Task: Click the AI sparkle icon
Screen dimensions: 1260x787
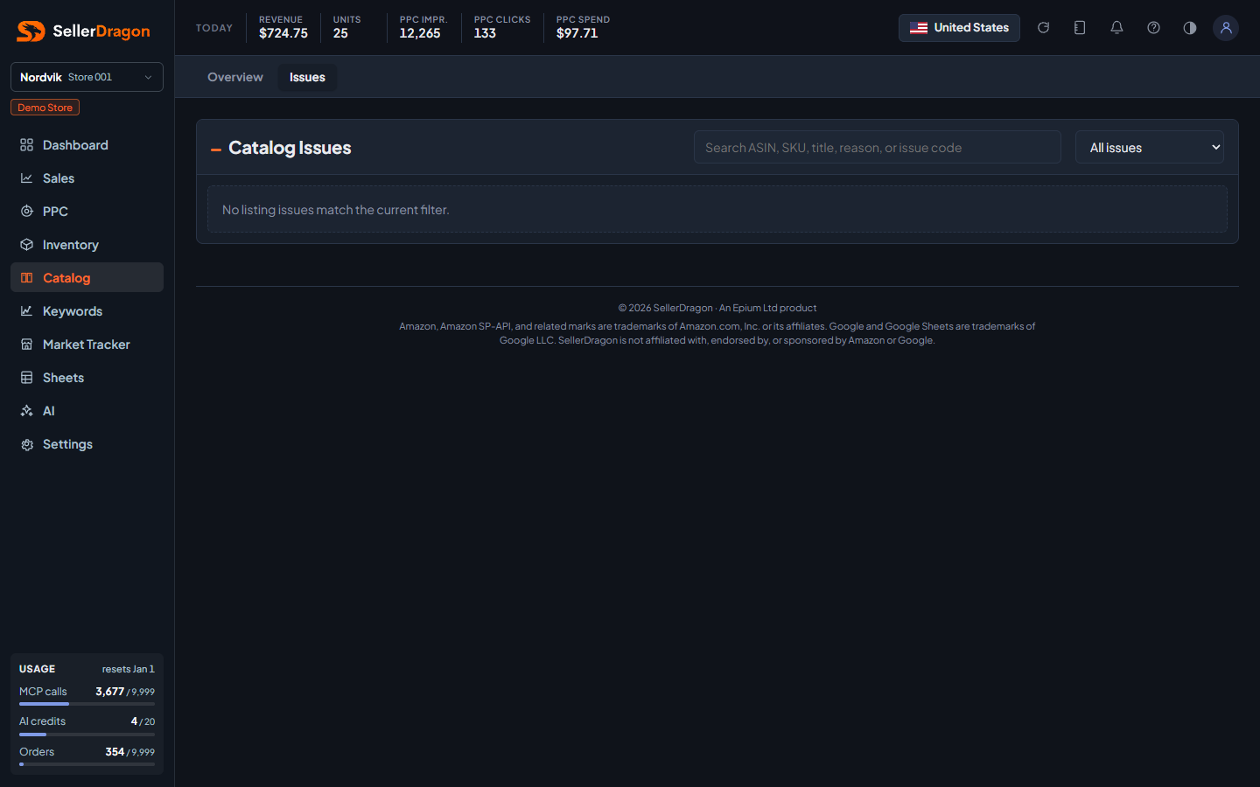Action: point(27,411)
